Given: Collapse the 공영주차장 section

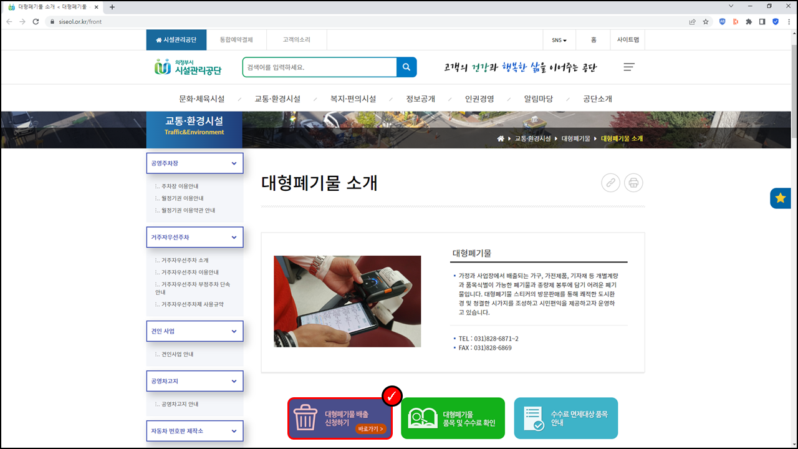Looking at the screenshot, I should 195,163.
